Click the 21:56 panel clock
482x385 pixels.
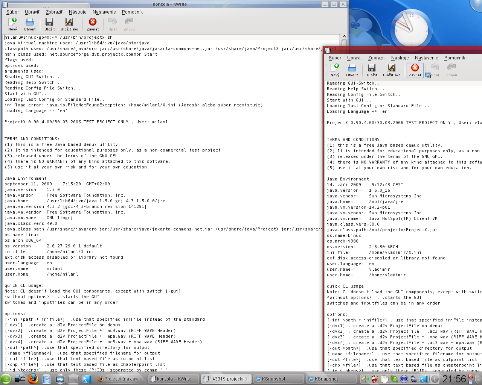point(454,379)
